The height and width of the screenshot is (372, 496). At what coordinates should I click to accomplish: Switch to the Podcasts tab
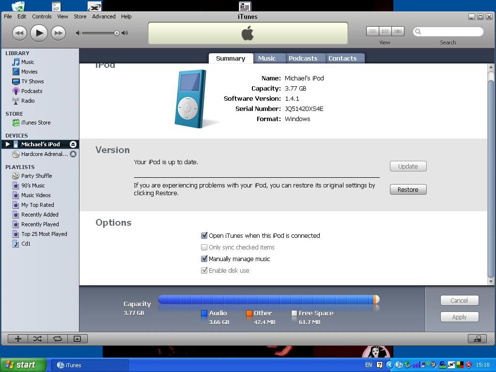(x=303, y=58)
